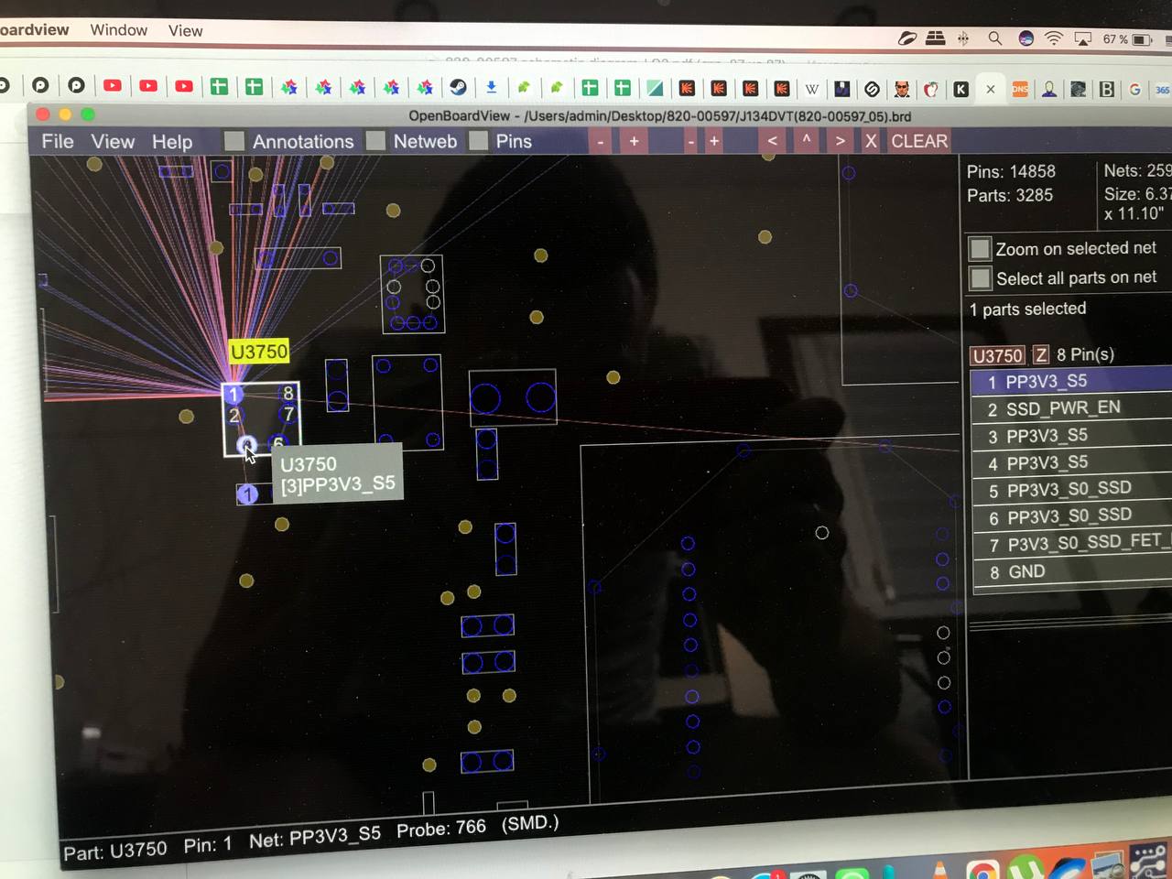
Task: Click the plus button nearest the < button
Action: (x=714, y=141)
